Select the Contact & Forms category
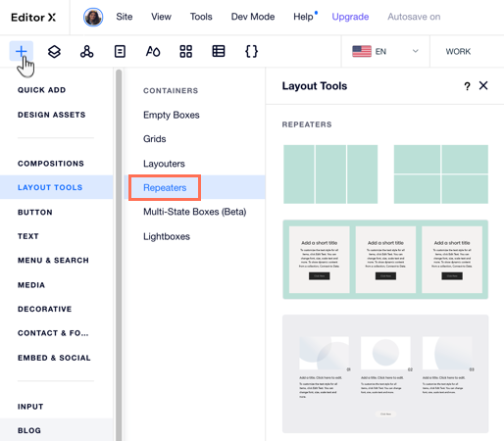Viewport: 504px width, 441px height. click(x=53, y=333)
